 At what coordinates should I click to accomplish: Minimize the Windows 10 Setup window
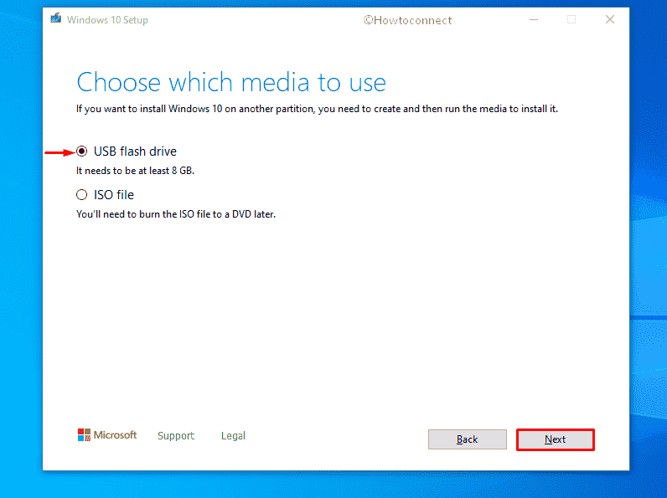pyautogui.click(x=534, y=19)
